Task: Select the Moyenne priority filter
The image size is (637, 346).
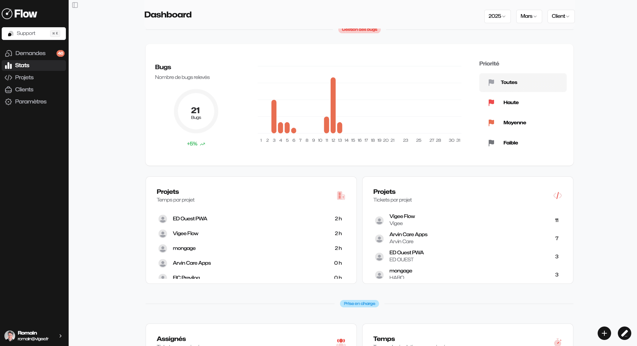Action: pos(523,123)
